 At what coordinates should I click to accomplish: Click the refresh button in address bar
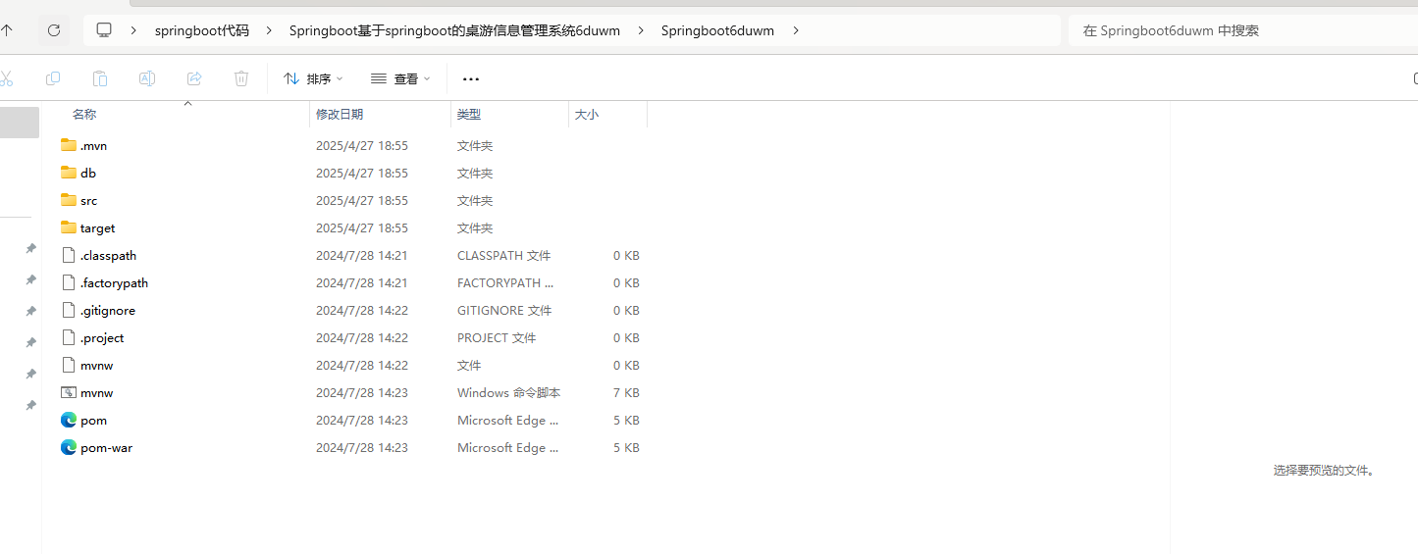54,30
